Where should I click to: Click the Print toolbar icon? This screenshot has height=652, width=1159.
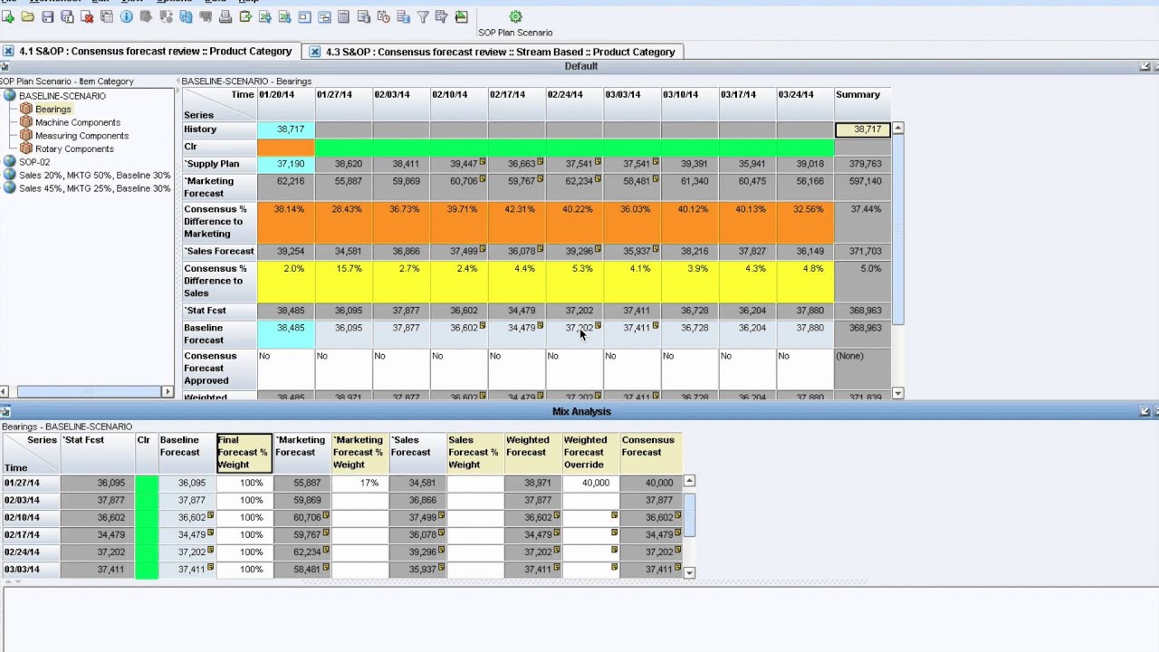click(225, 16)
